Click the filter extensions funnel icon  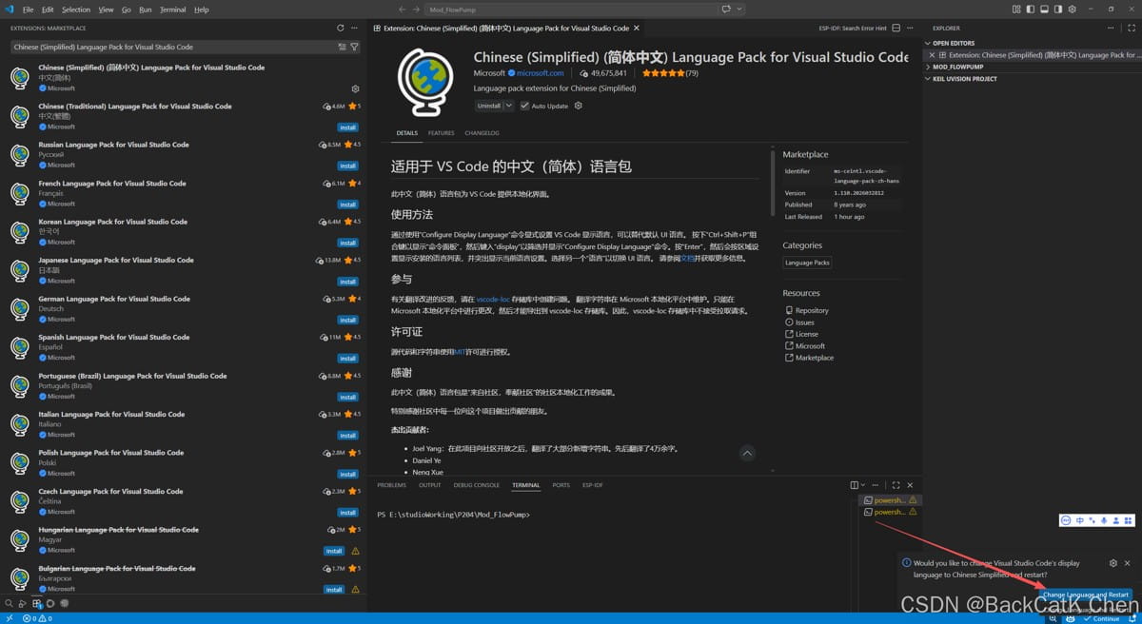click(355, 47)
